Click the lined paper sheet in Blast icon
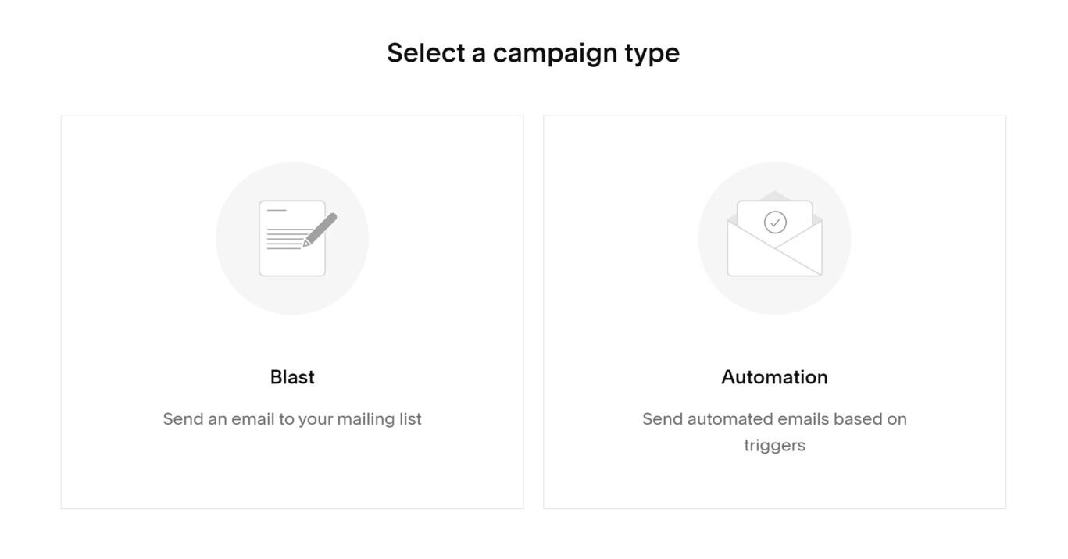 (x=291, y=238)
